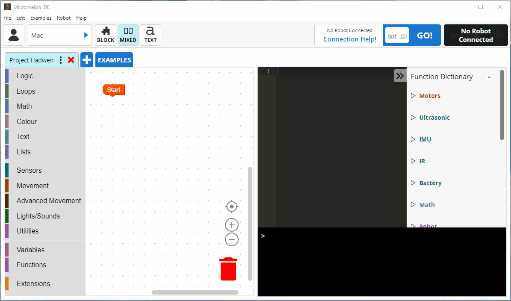Click the user profile icon
511x301 pixels.
click(x=14, y=35)
